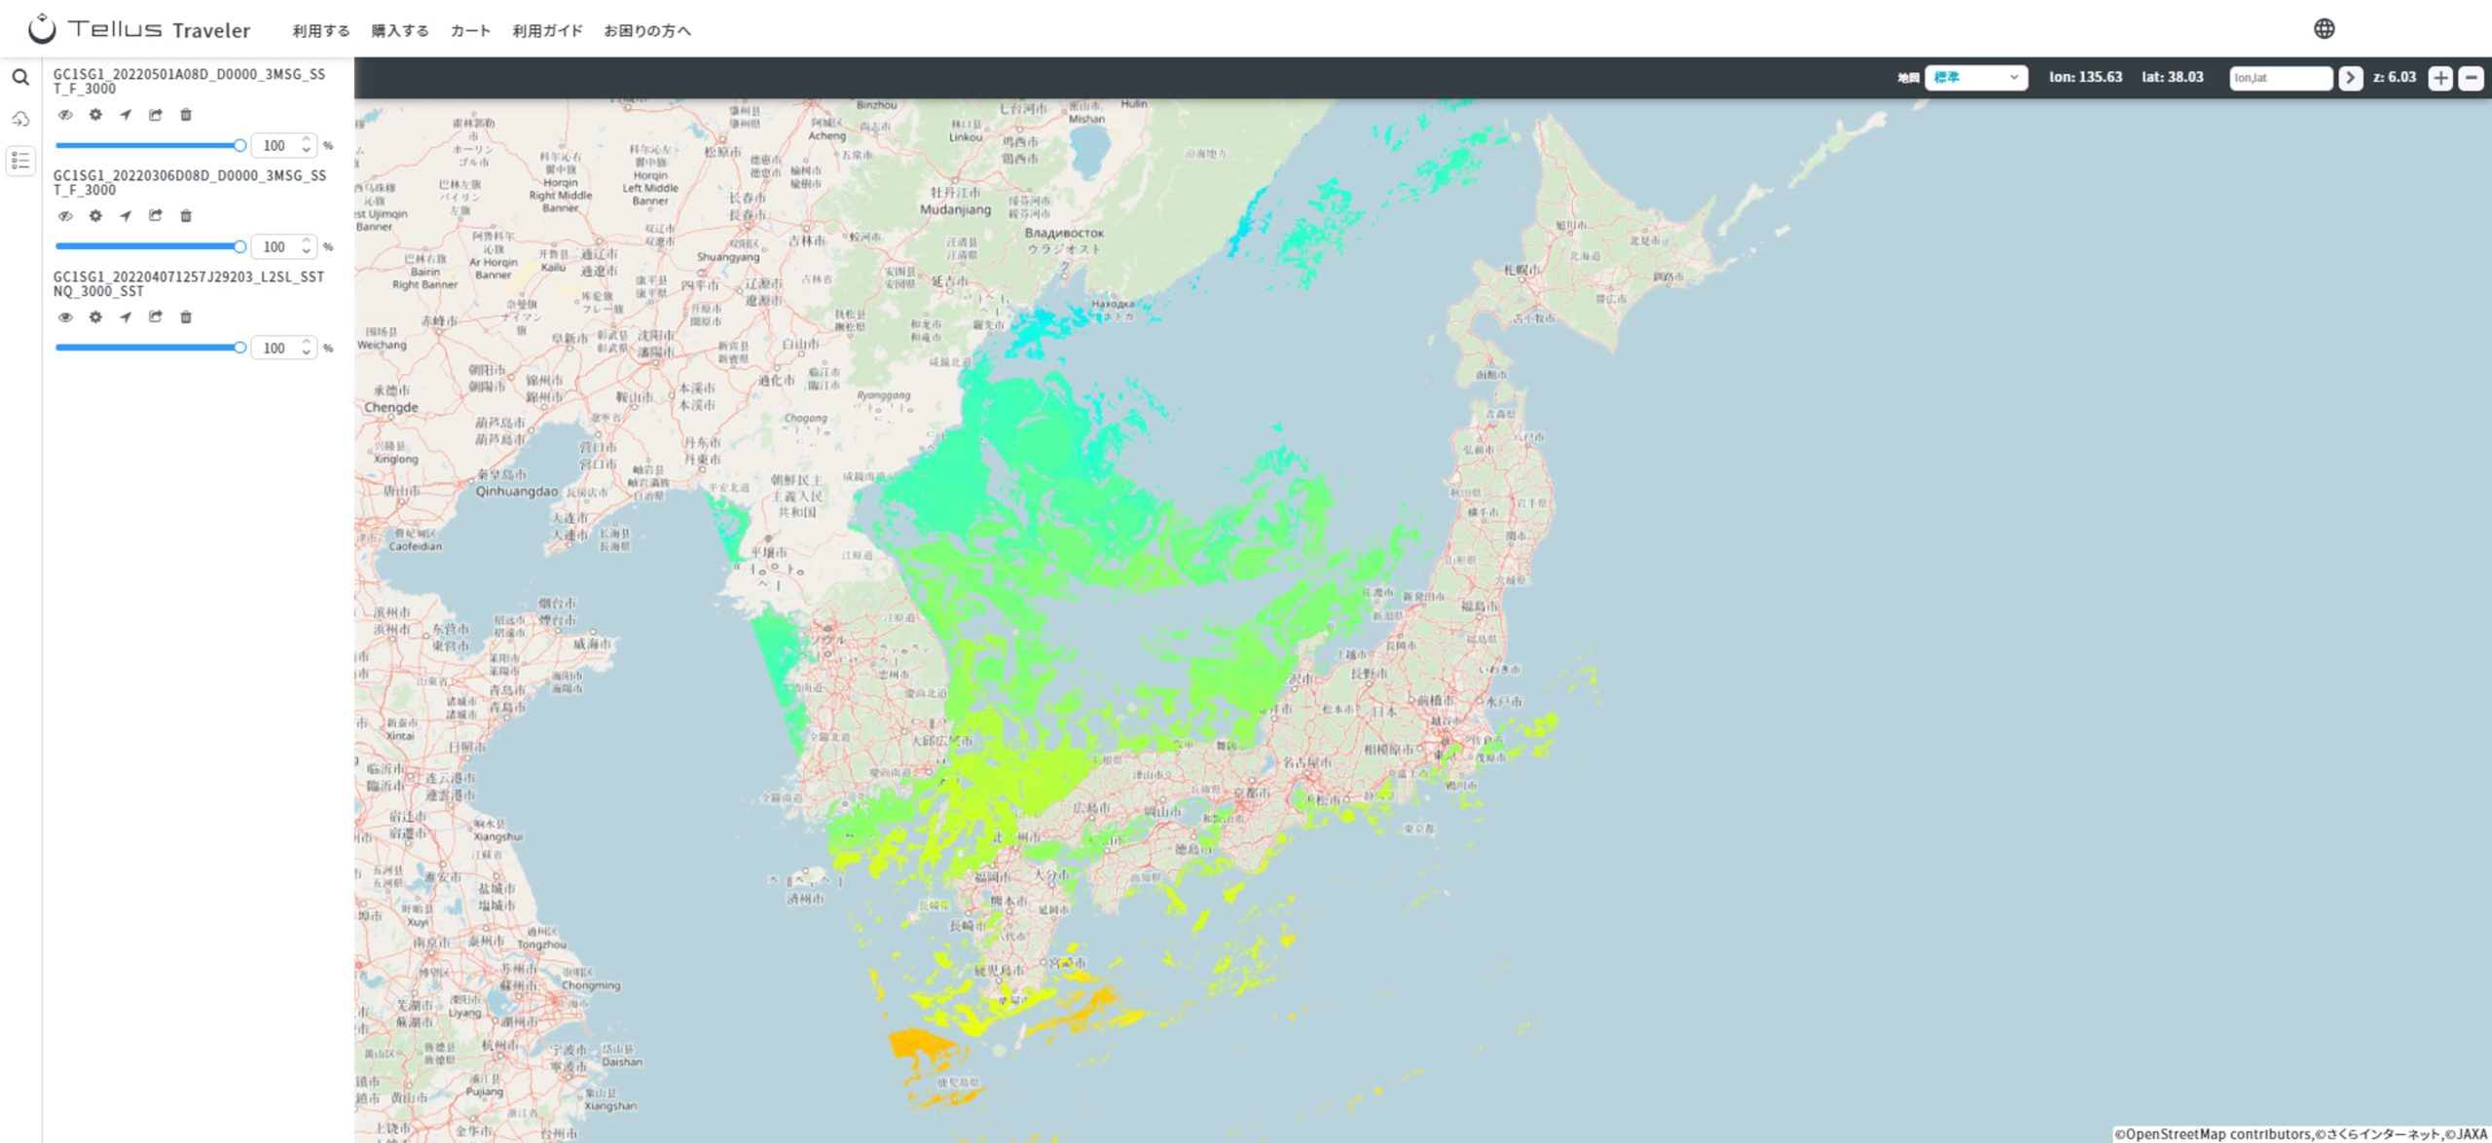The image size is (2492, 1143).
Task: Open the globe language selector icon
Action: [2324, 28]
